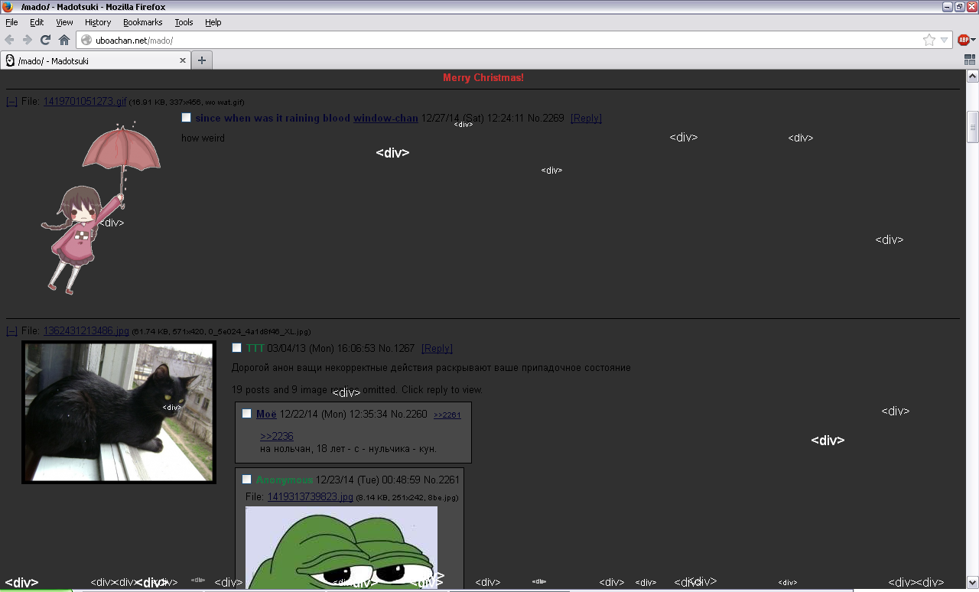979x592 pixels.
Task: Follow the >>2261 backlink
Action: pos(447,415)
